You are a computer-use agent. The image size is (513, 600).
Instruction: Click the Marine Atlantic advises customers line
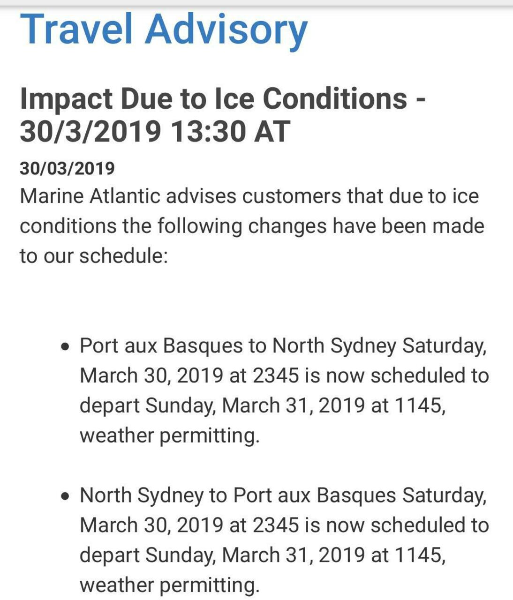[x=249, y=196]
